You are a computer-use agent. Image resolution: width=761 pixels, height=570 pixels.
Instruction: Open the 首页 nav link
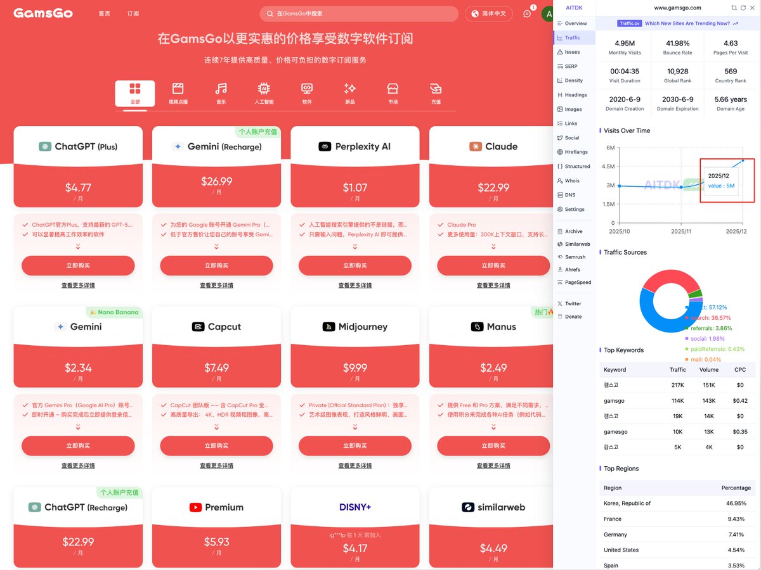[x=105, y=13]
